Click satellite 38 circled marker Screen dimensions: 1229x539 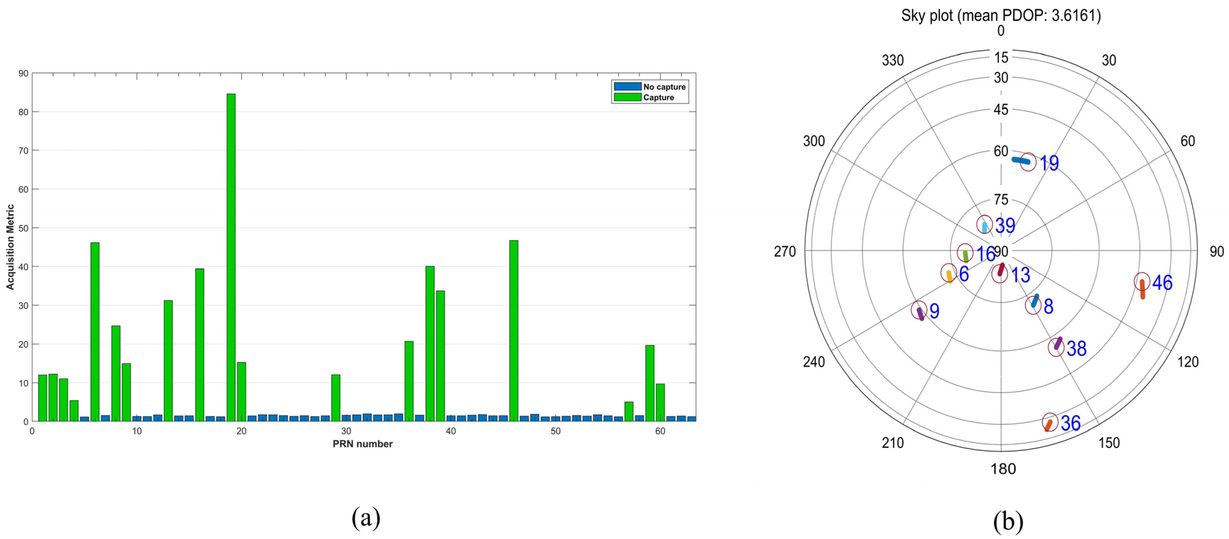click(1056, 347)
